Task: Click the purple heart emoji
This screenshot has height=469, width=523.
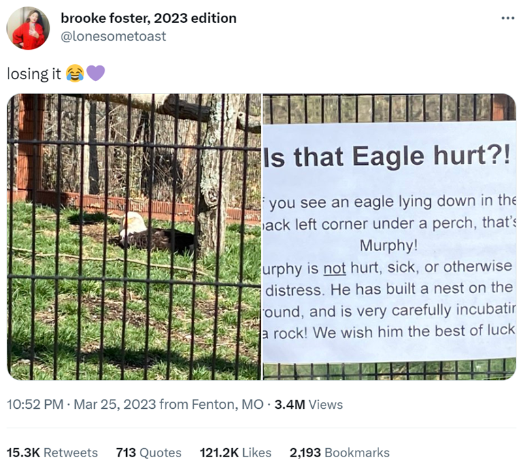Action: click(x=95, y=74)
